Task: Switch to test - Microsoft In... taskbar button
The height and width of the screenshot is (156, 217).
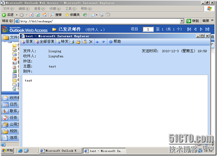Action: point(104,151)
